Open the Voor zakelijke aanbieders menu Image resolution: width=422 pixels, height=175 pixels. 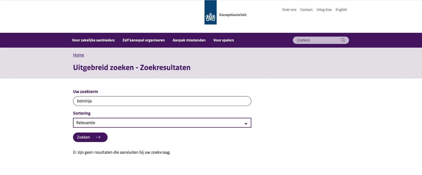coord(93,40)
